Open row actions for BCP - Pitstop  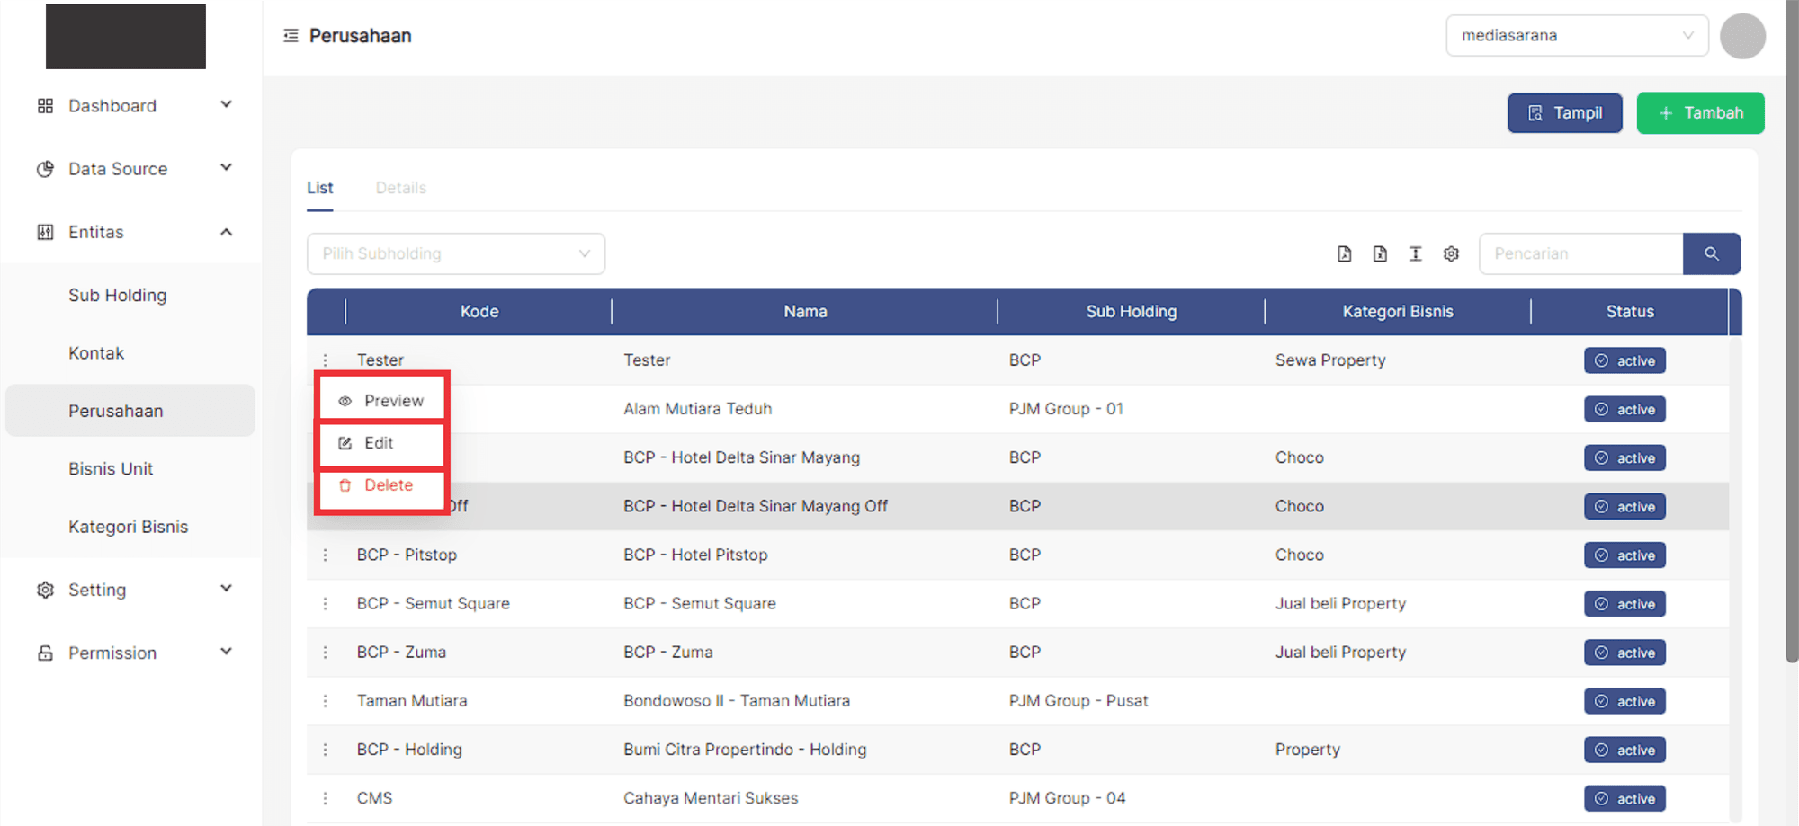(x=326, y=555)
